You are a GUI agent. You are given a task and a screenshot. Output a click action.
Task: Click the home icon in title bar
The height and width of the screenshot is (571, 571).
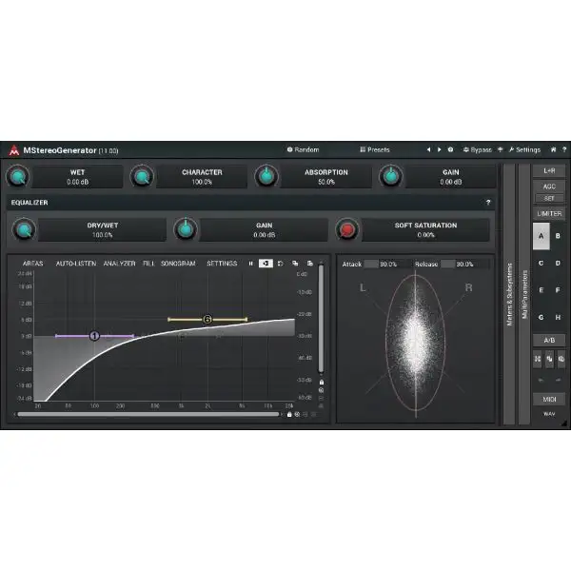551,149
